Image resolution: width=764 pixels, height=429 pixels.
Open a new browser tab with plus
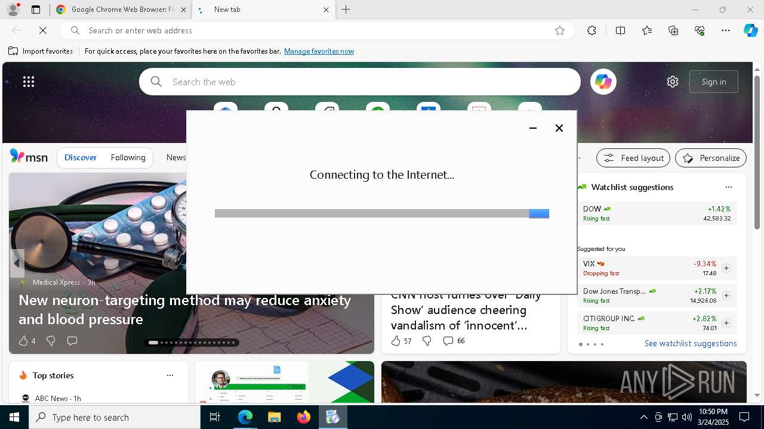346,10
